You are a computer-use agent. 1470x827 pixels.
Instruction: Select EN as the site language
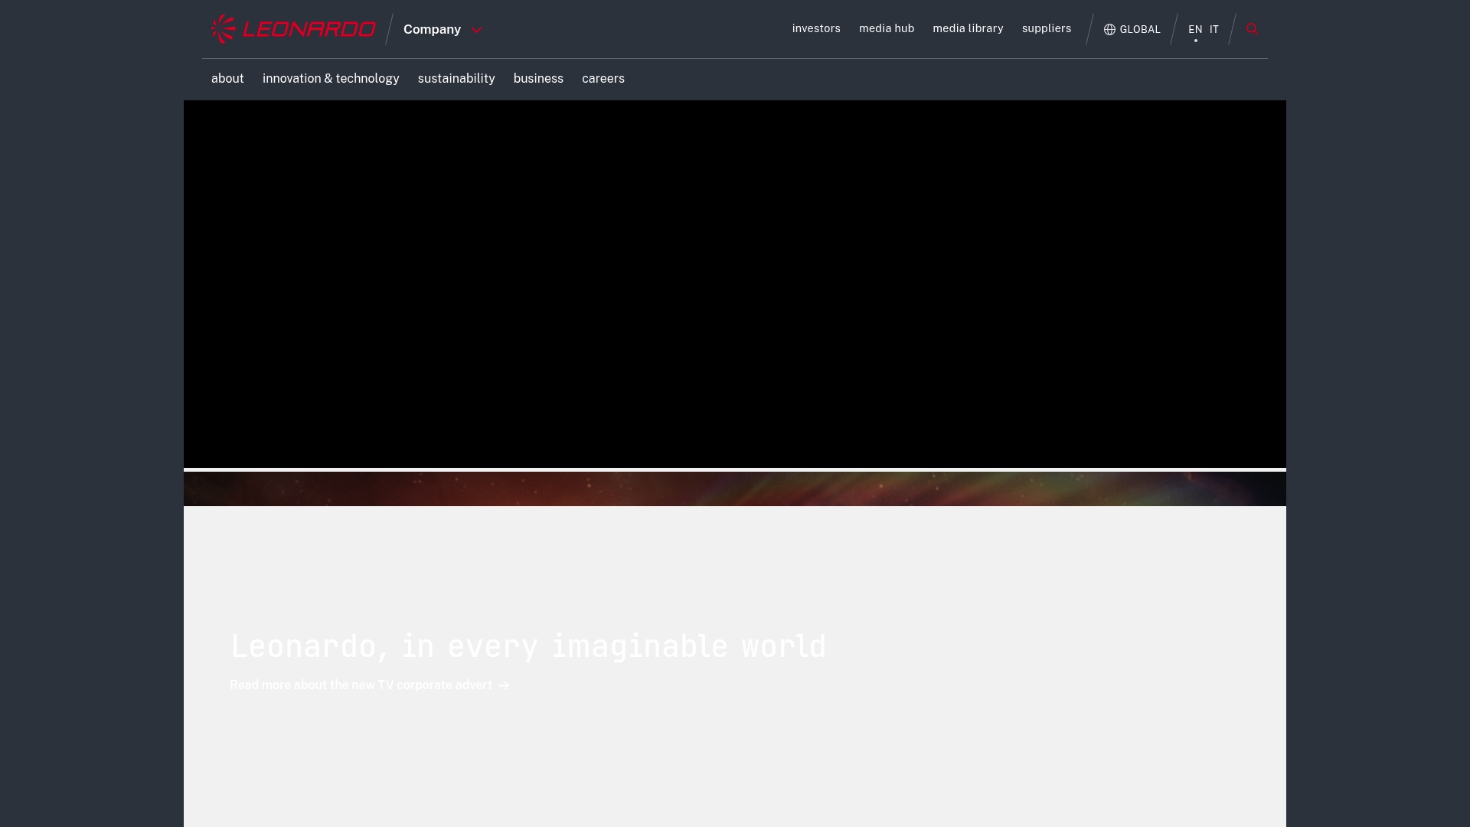1195,29
